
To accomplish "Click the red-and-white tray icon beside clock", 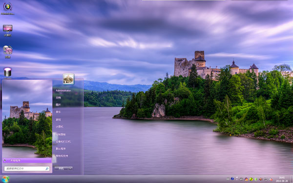I will (271, 179).
